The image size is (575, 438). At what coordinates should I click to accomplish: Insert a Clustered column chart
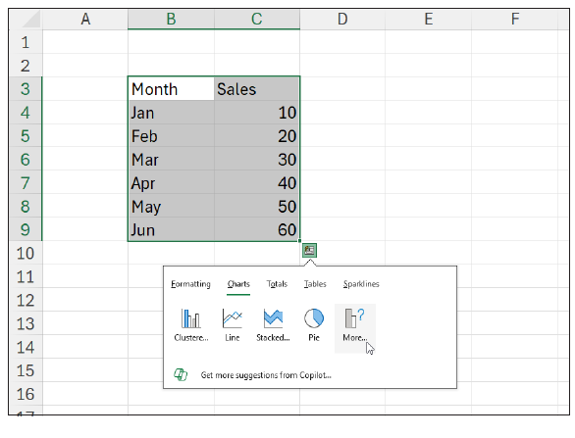191,325
